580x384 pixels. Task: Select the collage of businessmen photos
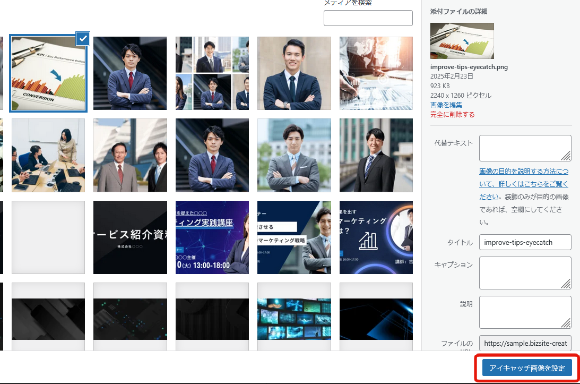pyautogui.click(x=212, y=73)
